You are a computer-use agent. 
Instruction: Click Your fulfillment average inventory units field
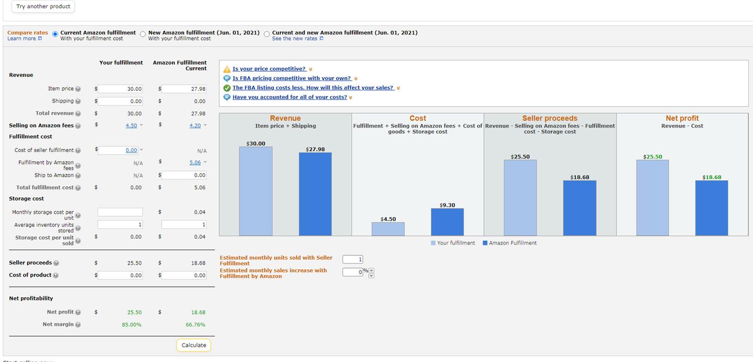click(x=120, y=225)
